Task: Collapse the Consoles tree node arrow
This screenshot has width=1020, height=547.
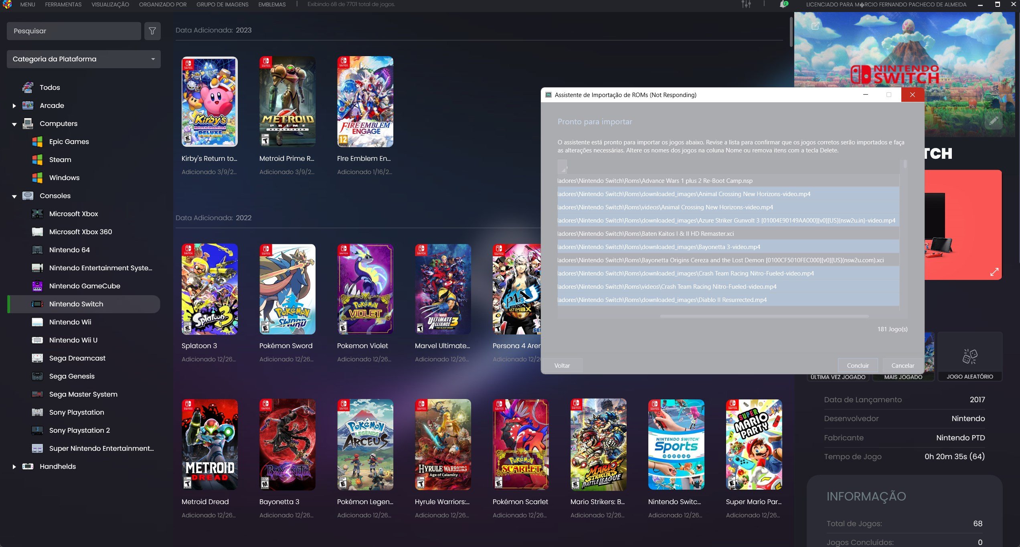Action: pyautogui.click(x=14, y=196)
